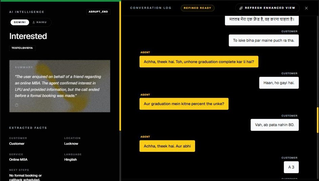Click the agent message 'Aur graduation mein kitne percent the unke?'
The height and width of the screenshot is (181, 319).
tap(184, 104)
